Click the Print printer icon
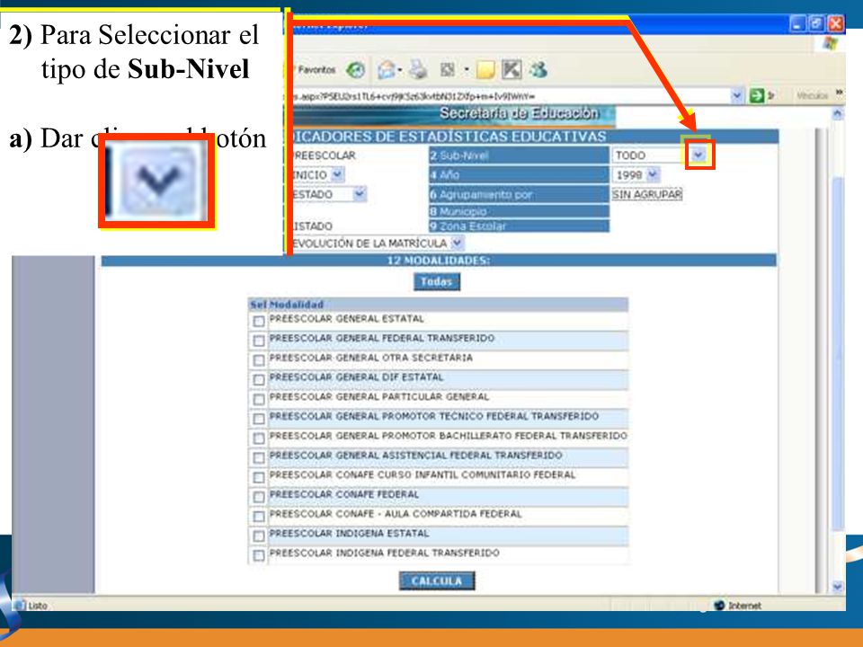The height and width of the screenshot is (647, 863). [x=418, y=70]
